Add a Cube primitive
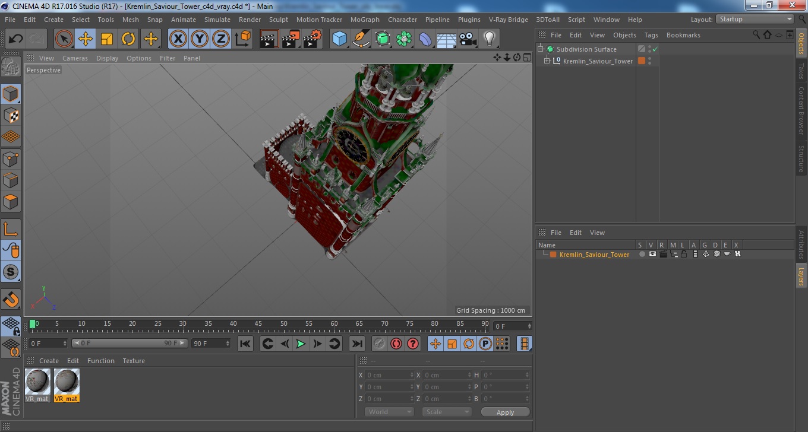Viewport: 808px width, 432px height. 340,39
